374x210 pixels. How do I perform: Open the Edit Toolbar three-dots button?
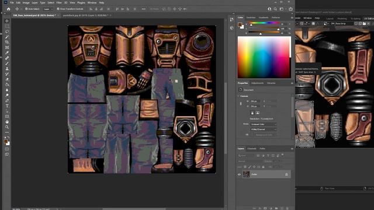click(x=7, y=132)
